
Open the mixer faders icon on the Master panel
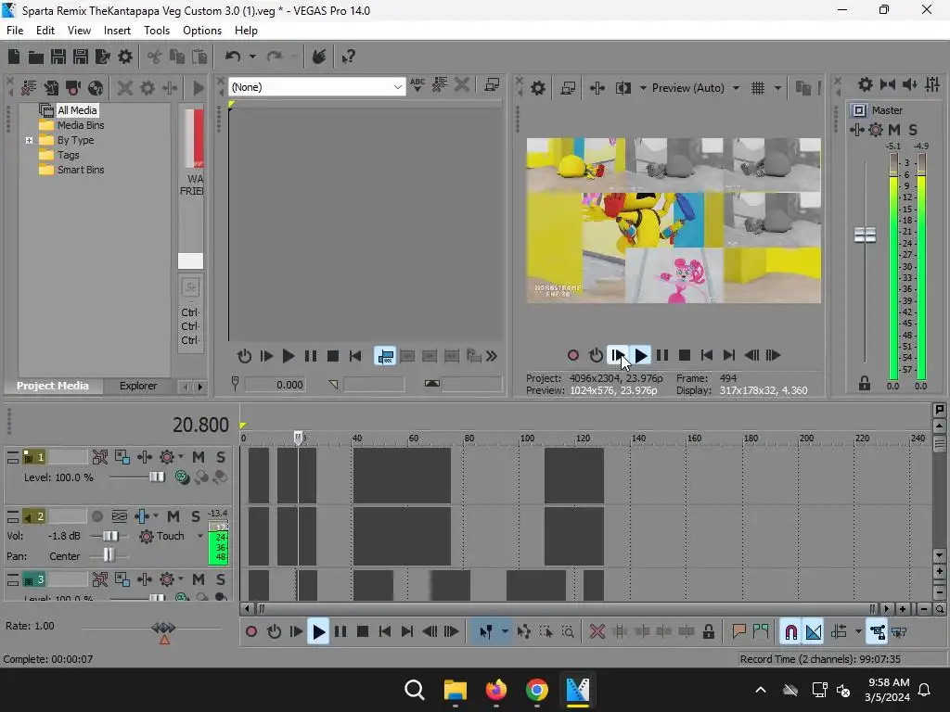pos(932,84)
